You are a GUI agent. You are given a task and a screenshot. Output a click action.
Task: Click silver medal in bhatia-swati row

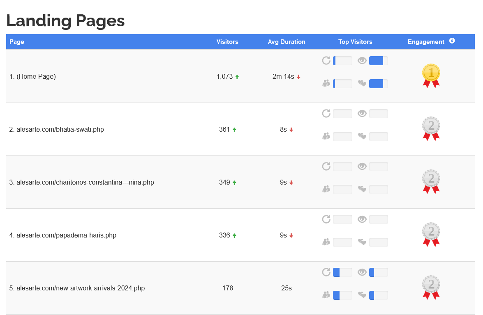(x=431, y=129)
